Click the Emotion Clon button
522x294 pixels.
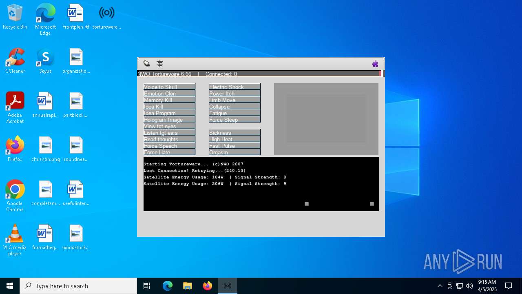[169, 93]
